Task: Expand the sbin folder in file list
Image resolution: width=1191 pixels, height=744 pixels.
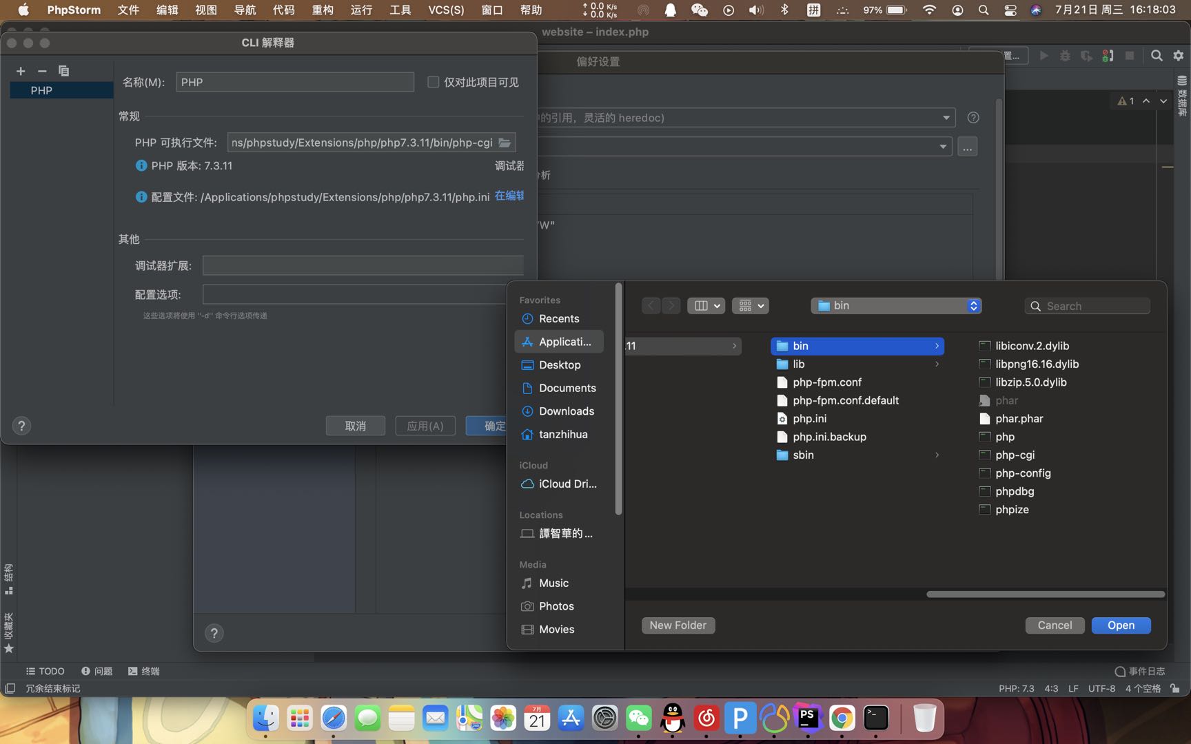Action: 937,455
